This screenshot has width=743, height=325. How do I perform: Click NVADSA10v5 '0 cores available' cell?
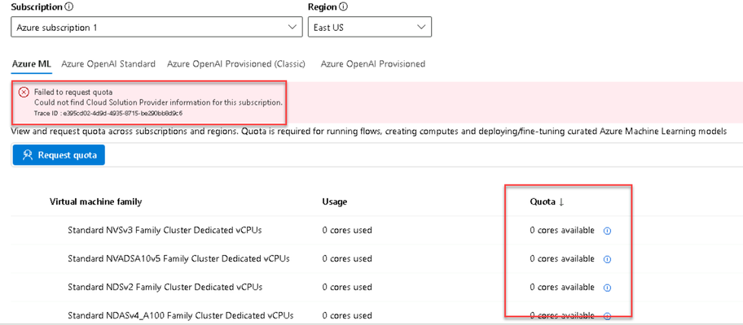coord(562,259)
